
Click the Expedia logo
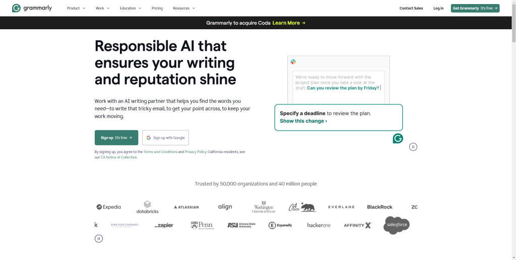tap(109, 207)
